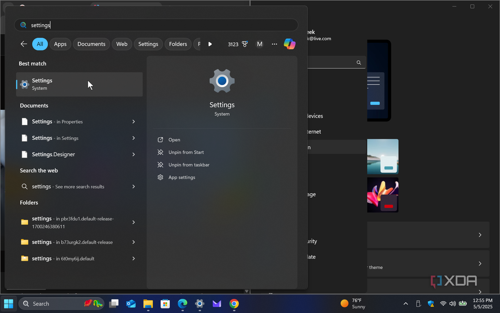Click the Wi-Fi network tray icon
This screenshot has width=500, height=313.
coord(443,304)
